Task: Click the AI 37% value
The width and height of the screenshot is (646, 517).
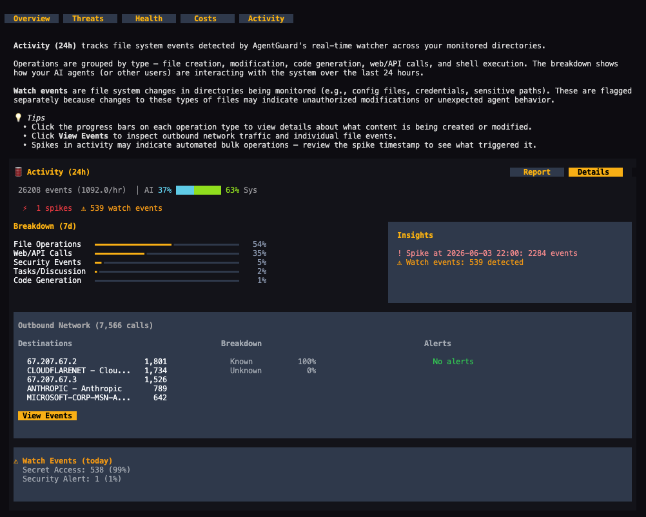Action: [x=165, y=190]
